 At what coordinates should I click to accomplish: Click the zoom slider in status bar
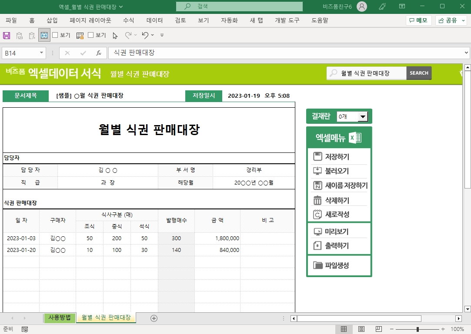coord(418,329)
